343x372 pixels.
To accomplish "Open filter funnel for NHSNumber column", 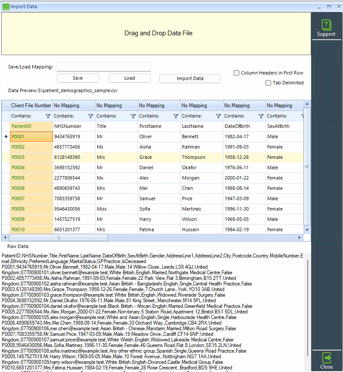I will [91, 116].
